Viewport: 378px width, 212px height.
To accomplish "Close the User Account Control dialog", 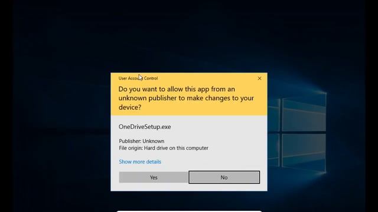I will click(259, 78).
